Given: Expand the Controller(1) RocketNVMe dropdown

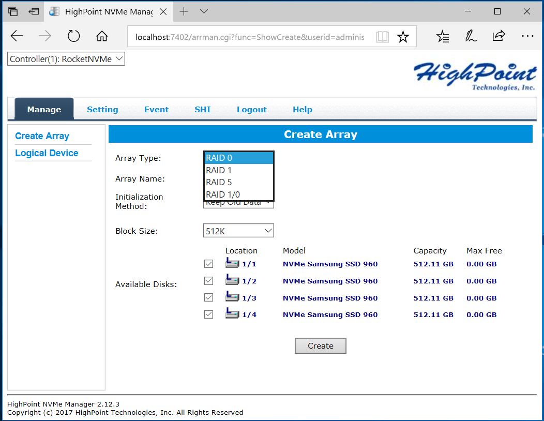Looking at the screenshot, I should [66, 59].
